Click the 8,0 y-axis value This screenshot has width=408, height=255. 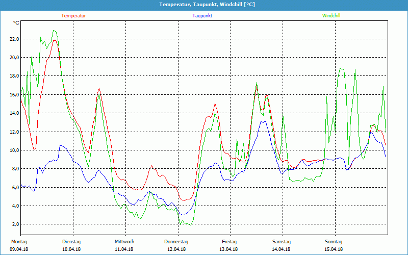pos(15,169)
